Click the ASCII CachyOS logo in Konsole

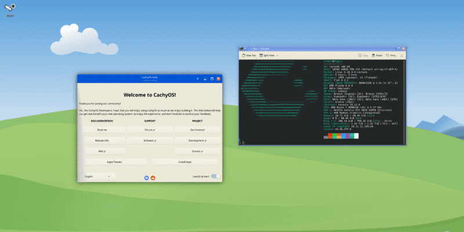coord(278,90)
